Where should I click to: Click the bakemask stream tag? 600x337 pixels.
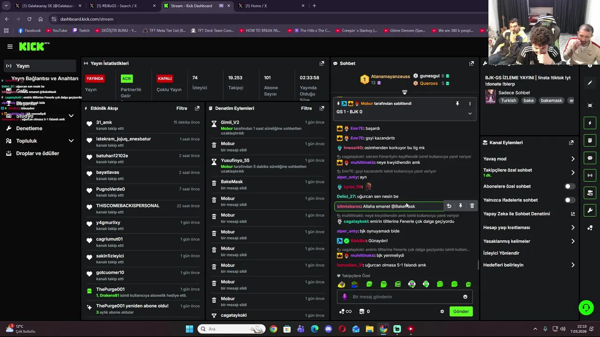551,101
